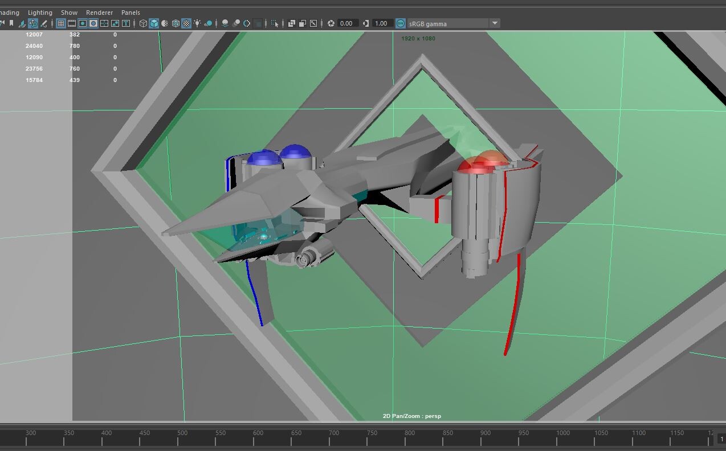Image resolution: width=726 pixels, height=451 pixels.
Task: Click the 2D Pan/Zoom : persp indicator
Action: (412, 416)
